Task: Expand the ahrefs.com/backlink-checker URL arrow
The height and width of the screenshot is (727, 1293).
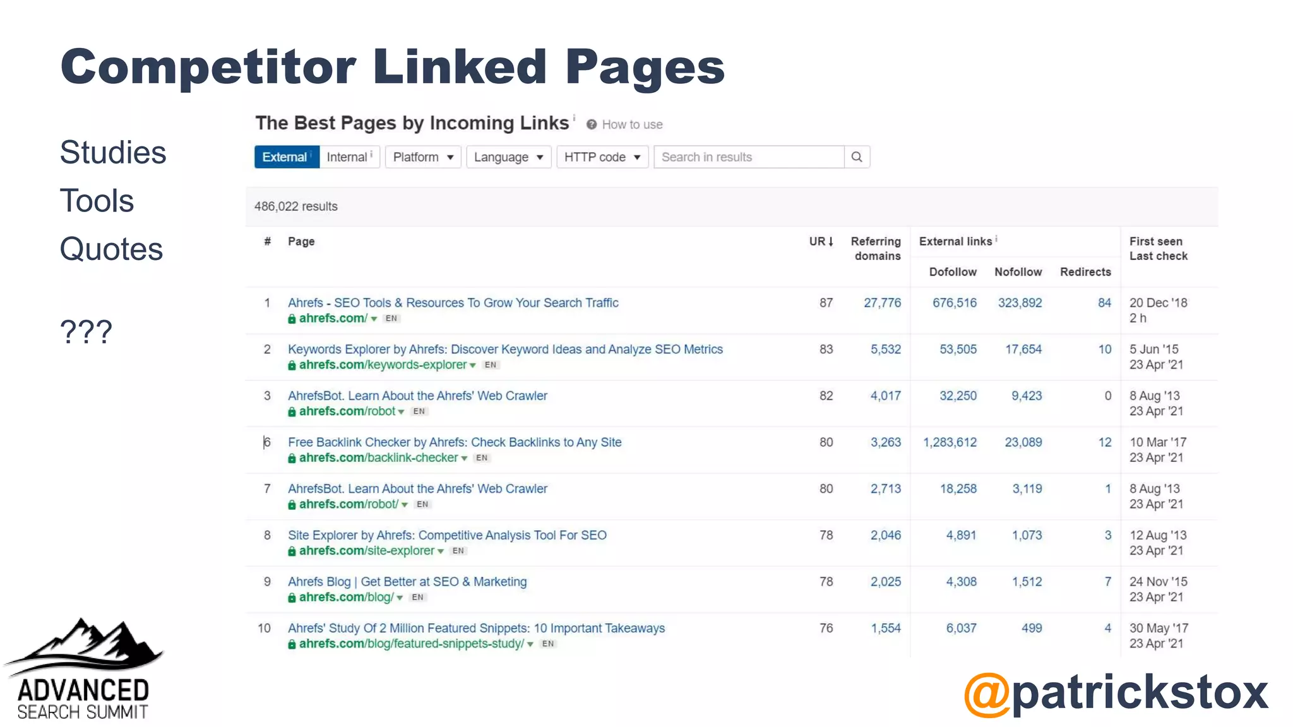Action: 464,459
